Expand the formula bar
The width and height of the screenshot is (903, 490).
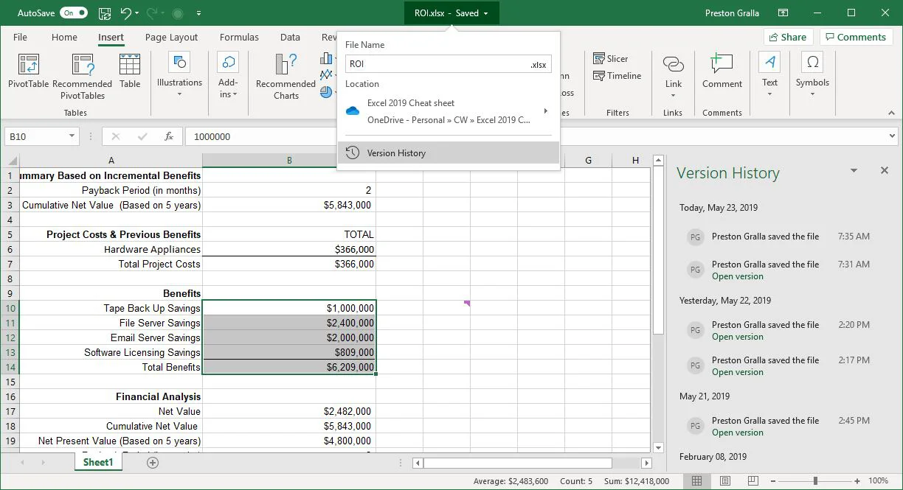(x=892, y=136)
